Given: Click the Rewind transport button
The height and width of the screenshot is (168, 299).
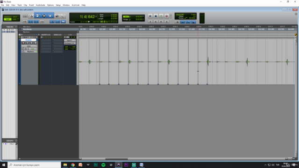Looking at the screenshot, I should point(156,22).
